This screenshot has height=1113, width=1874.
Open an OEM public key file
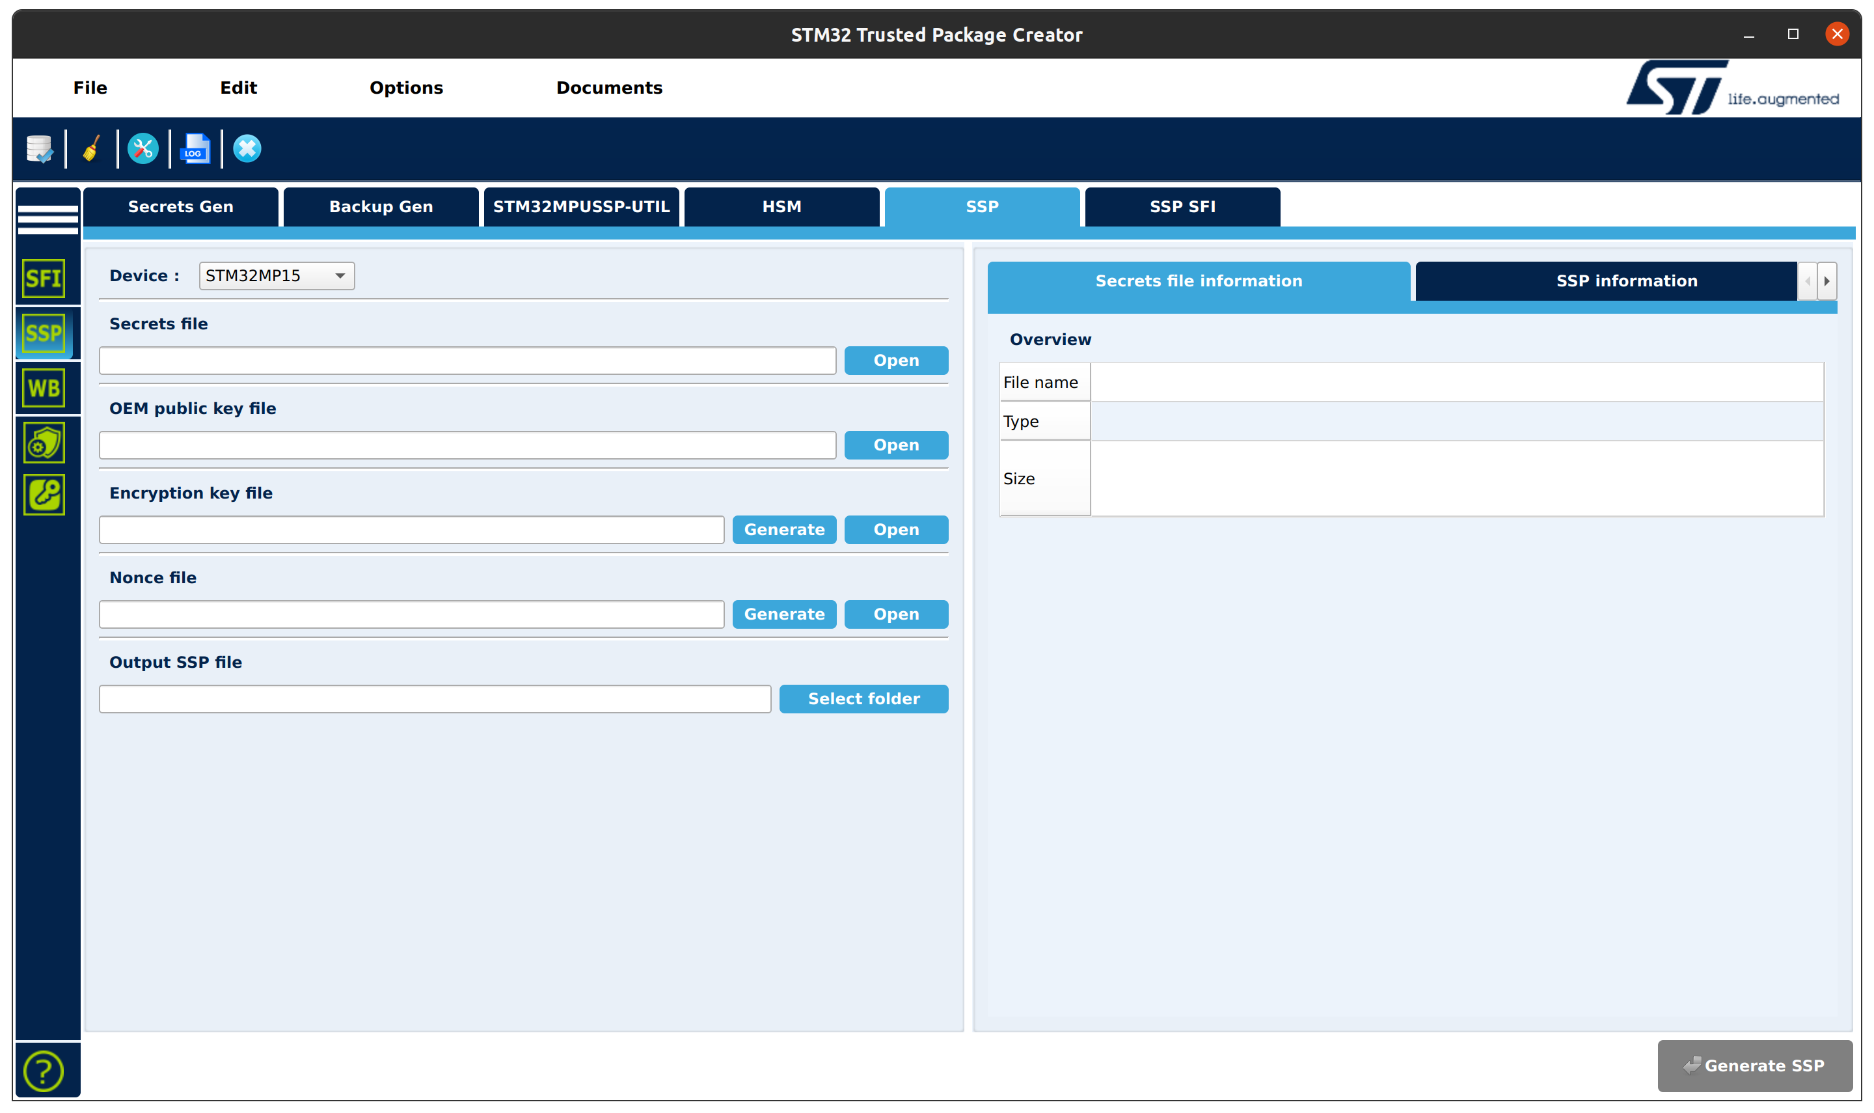[896, 445]
